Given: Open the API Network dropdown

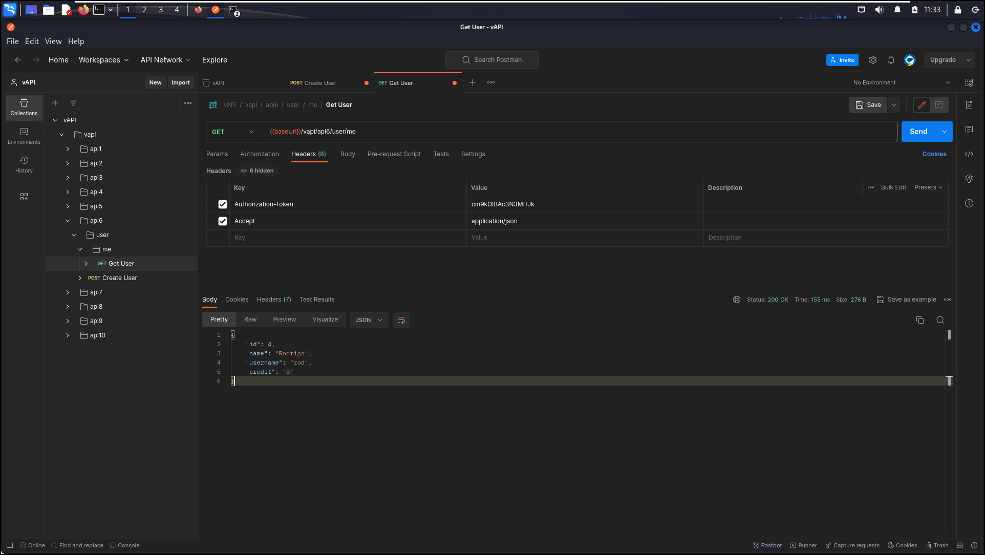Looking at the screenshot, I should (x=165, y=60).
